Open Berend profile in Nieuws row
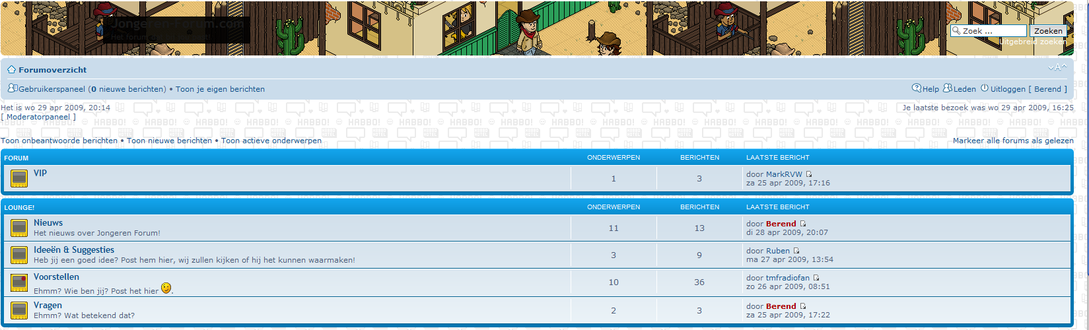Screen dimensions: 1089x330 781,224
